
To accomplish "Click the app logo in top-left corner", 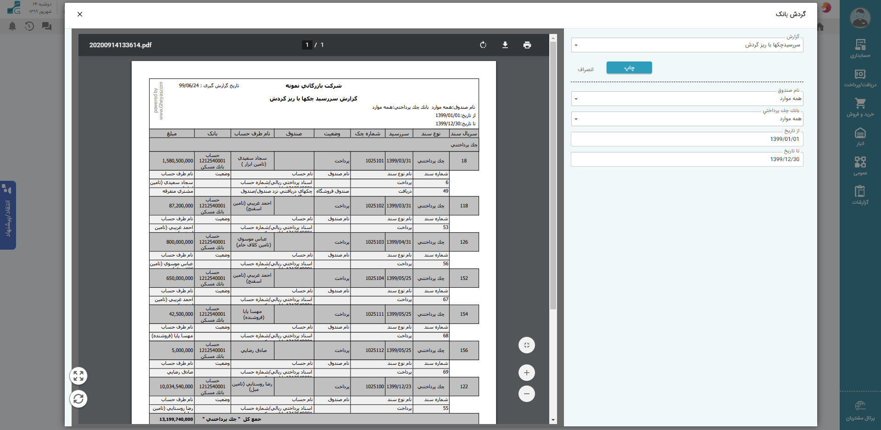I will coord(14,8).
